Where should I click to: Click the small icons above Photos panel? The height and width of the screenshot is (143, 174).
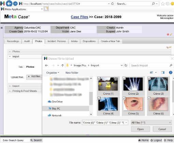[169, 47]
